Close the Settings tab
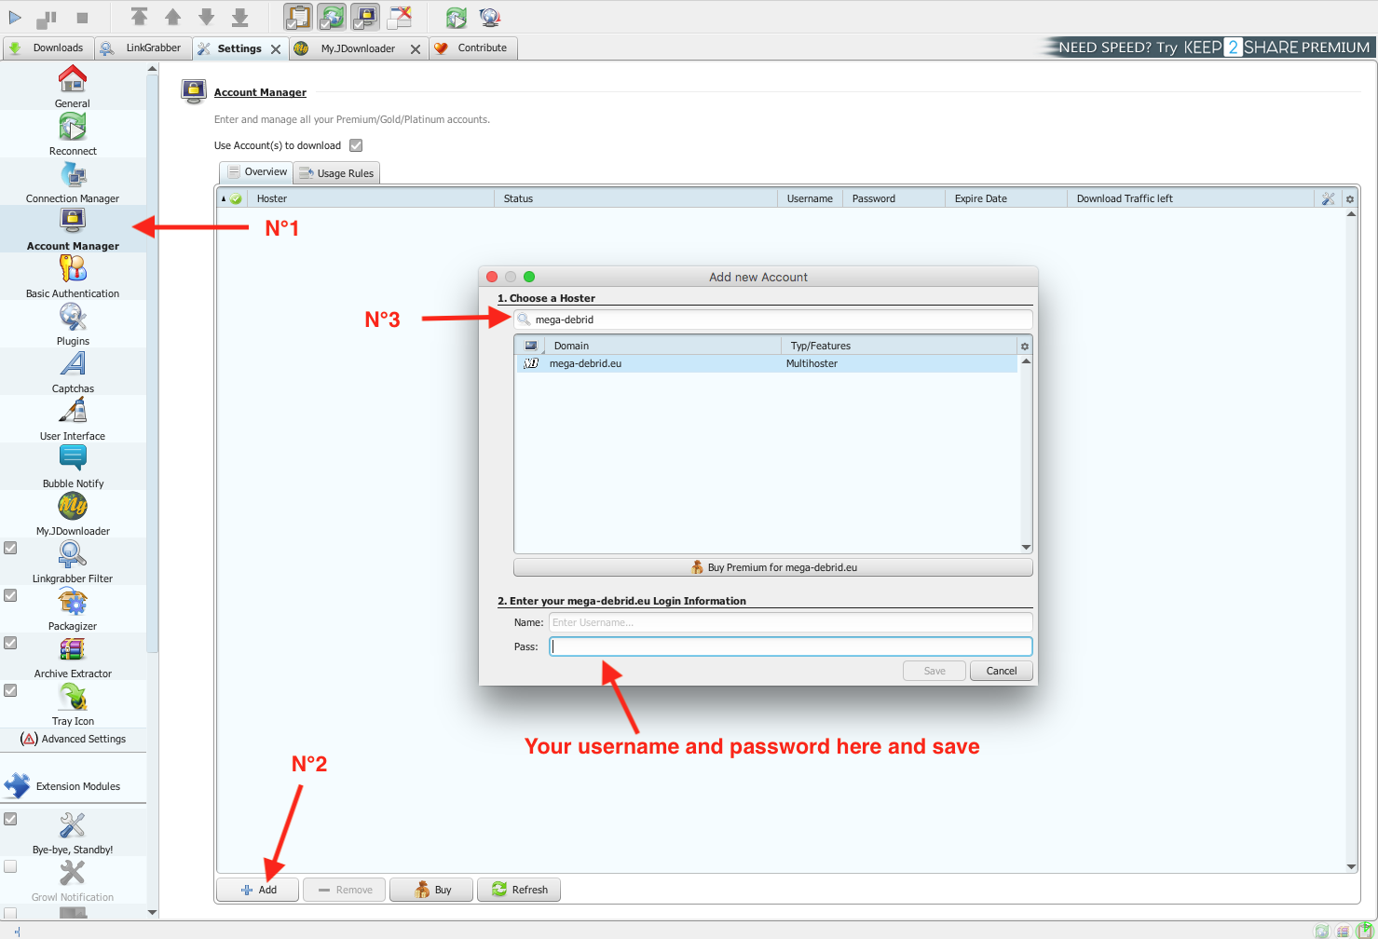Image resolution: width=1378 pixels, height=939 pixels. click(276, 49)
